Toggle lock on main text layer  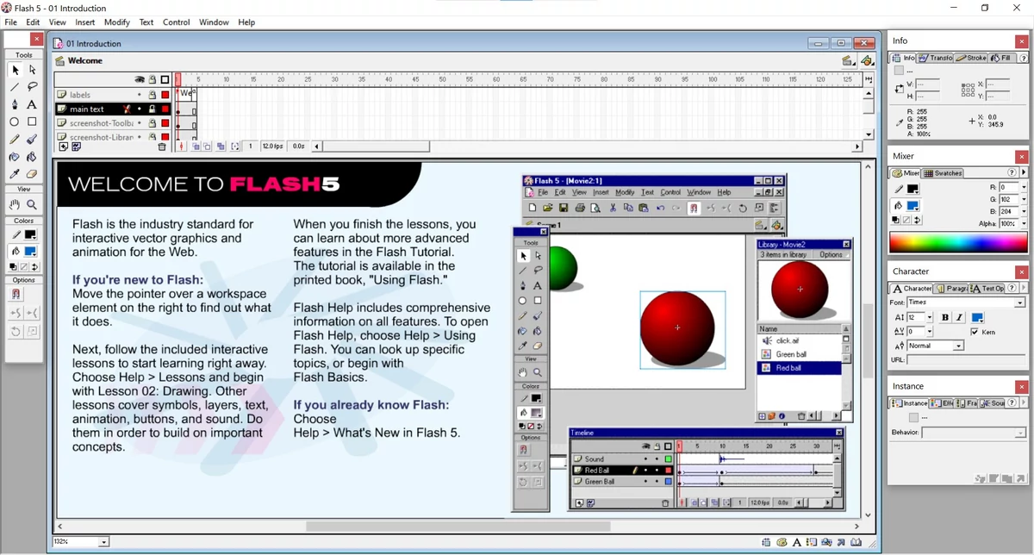153,109
